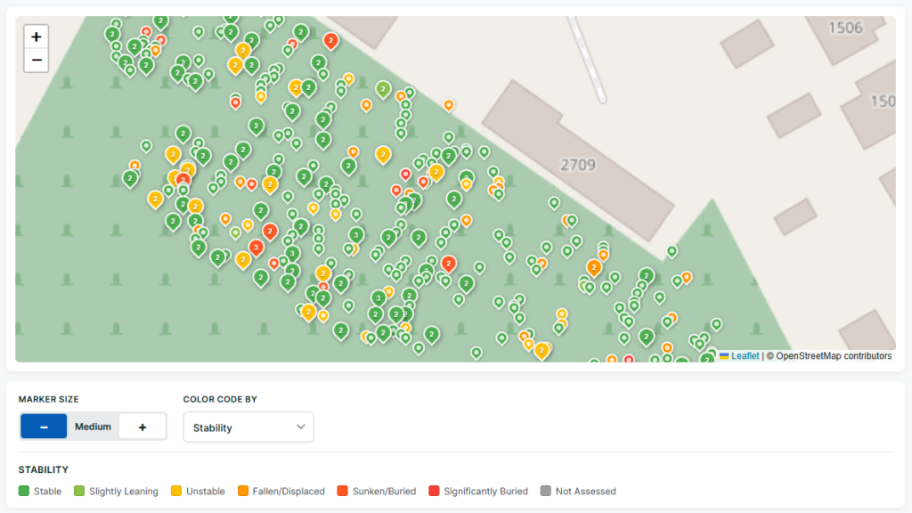Click the small light green single grave marker
Screen dimensions: 912x513
pyautogui.click(x=235, y=233)
